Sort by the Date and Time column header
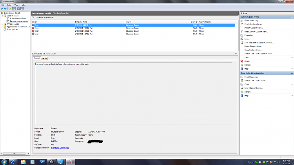 coord(100,22)
